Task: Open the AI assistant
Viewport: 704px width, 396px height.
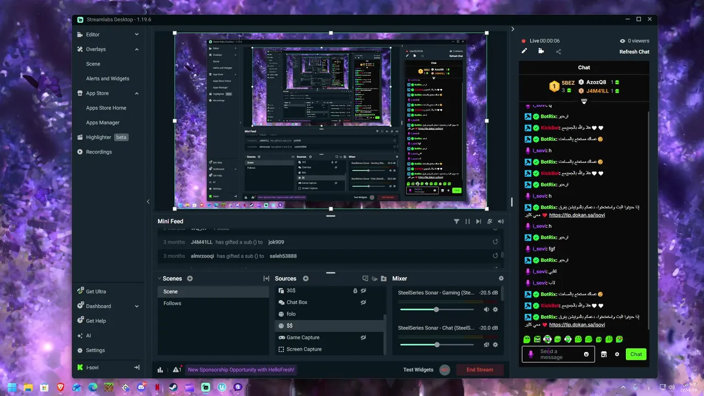Action: (x=84, y=335)
